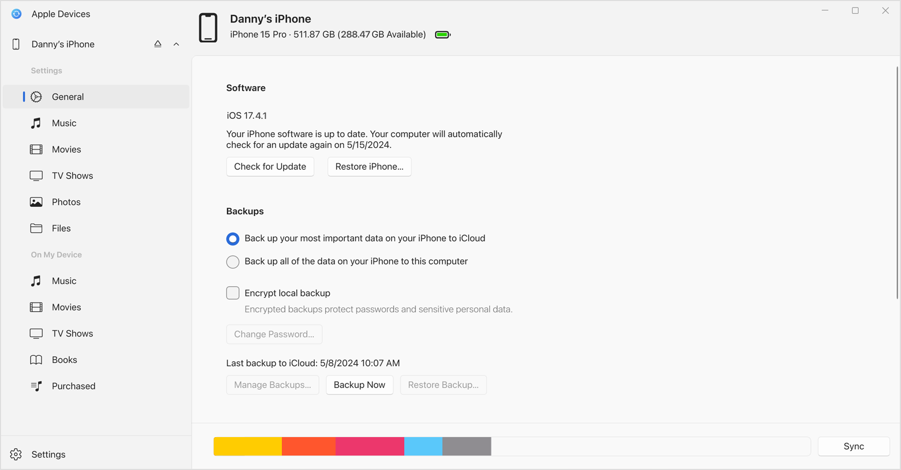Click the Books icon under On My Device
Viewport: 901px width, 470px height.
click(36, 359)
